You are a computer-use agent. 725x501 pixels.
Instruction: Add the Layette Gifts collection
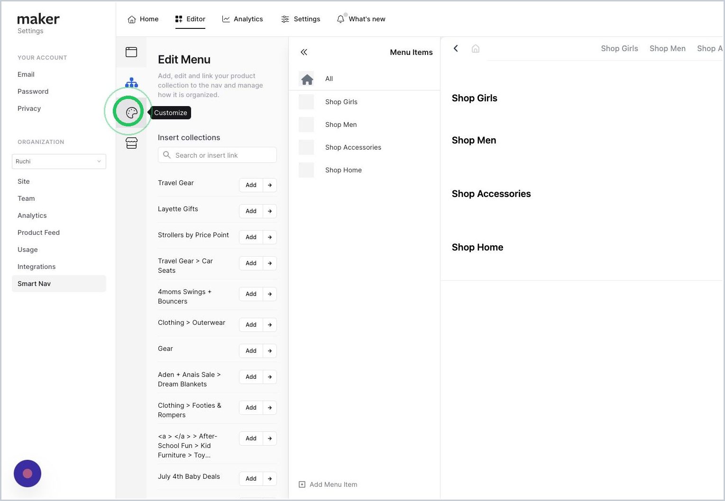point(251,211)
